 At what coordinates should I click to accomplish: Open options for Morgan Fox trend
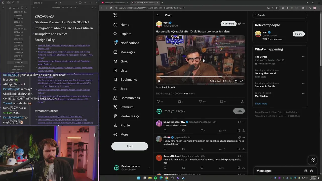tap(303, 93)
